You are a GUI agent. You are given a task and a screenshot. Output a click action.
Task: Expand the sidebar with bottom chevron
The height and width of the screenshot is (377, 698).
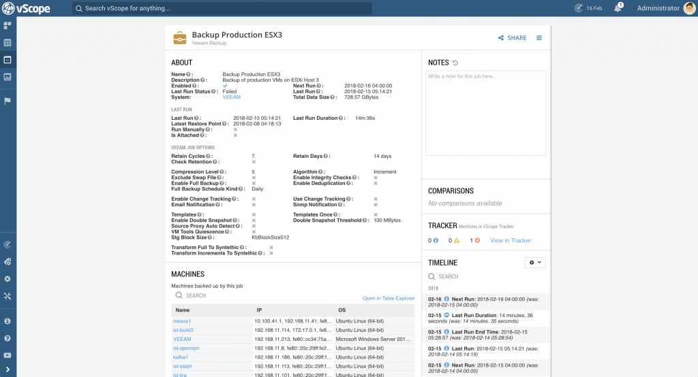click(7, 370)
